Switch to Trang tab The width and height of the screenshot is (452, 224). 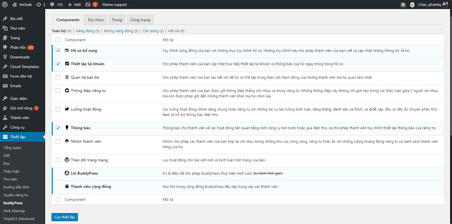(x=117, y=20)
